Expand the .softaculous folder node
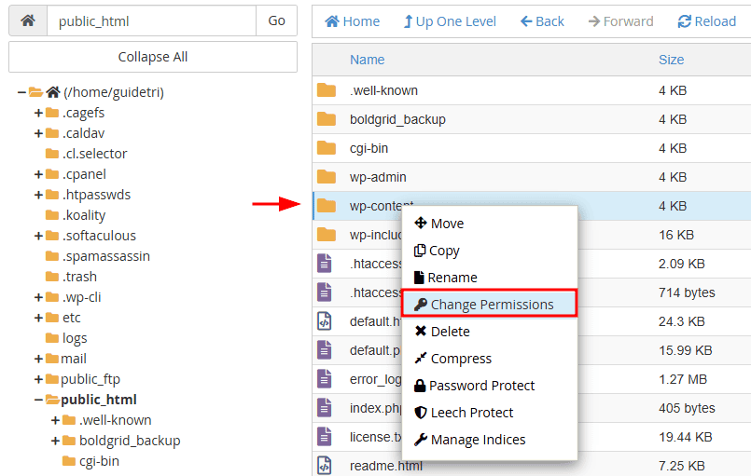Screen dimensions: 751x476 38,236
